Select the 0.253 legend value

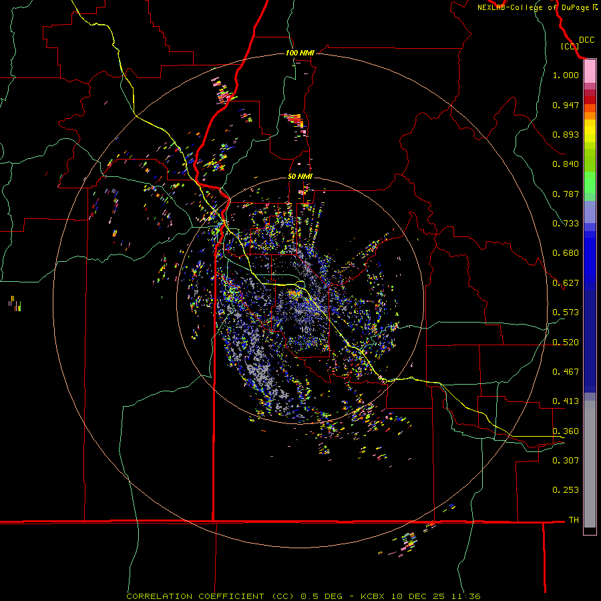point(566,490)
